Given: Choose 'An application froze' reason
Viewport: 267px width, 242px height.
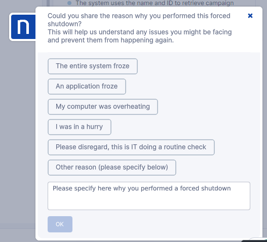Looking at the screenshot, I should tap(87, 87).
